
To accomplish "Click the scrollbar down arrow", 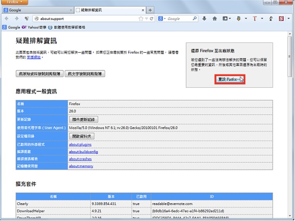I will [290, 216].
